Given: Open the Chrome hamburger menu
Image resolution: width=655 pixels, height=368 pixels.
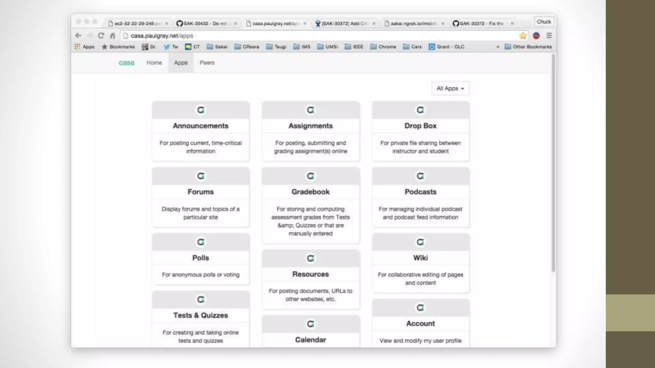Looking at the screenshot, I should [x=549, y=35].
